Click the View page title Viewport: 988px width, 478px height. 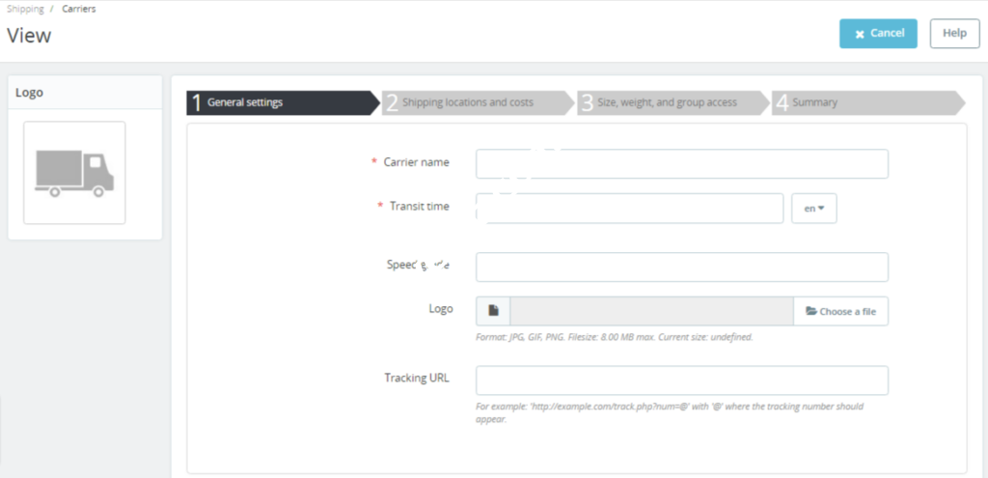[29, 36]
